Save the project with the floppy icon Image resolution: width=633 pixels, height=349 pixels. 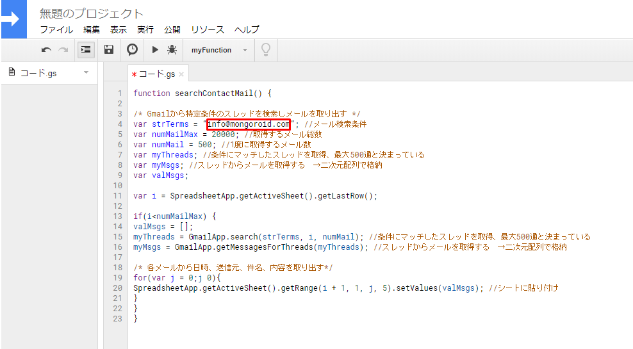(x=108, y=49)
